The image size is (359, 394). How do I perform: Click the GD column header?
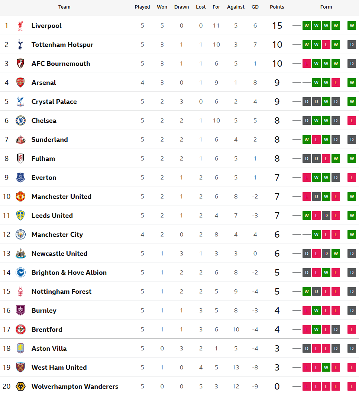point(255,7)
